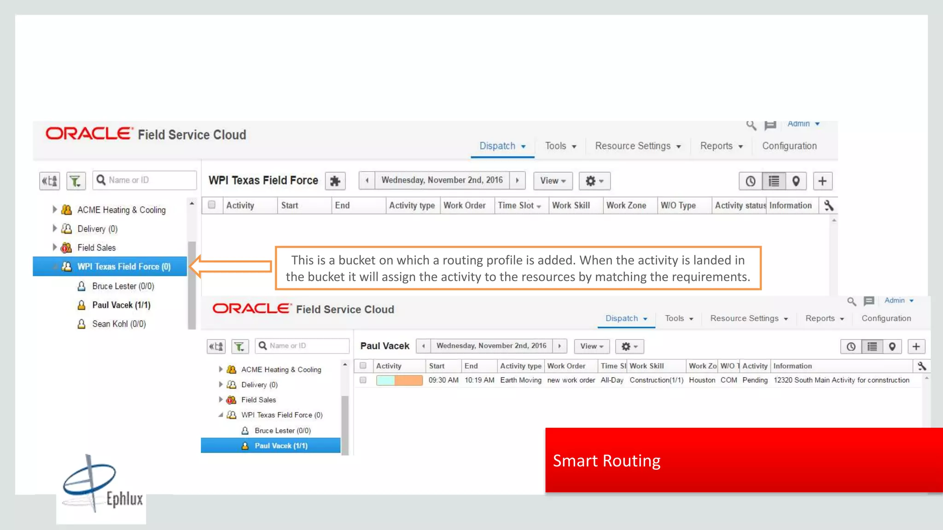Collapse WPI Texas Field Force in lower tree

click(x=221, y=415)
